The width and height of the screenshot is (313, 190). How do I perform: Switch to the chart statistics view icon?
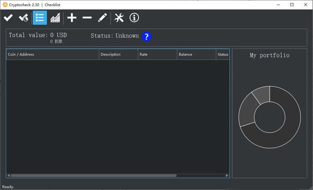pyautogui.click(x=55, y=18)
